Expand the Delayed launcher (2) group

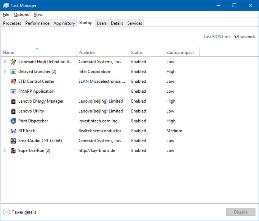click(x=5, y=71)
